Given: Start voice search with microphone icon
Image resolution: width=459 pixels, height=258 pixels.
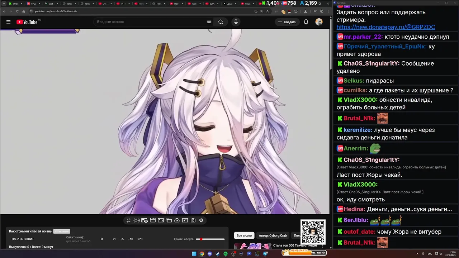Looking at the screenshot, I should 236,22.
